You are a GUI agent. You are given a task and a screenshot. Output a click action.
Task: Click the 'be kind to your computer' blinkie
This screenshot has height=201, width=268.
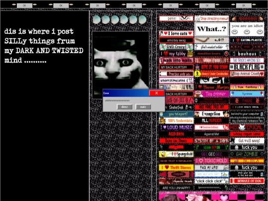(247, 114)
